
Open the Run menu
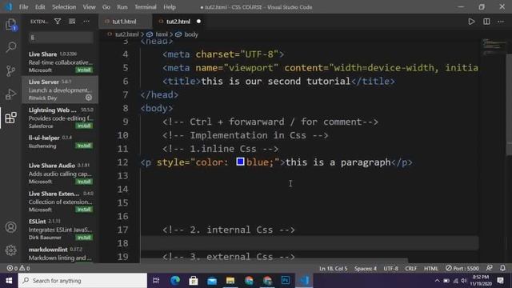point(122,7)
